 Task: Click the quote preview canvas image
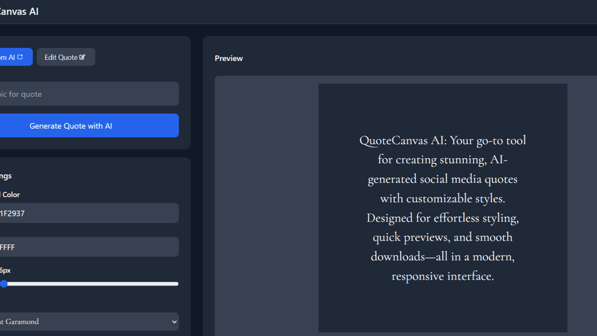pos(443,208)
